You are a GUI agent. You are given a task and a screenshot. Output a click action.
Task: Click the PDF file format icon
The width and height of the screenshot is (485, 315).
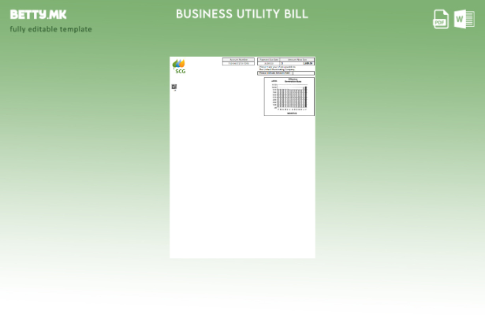point(441,19)
